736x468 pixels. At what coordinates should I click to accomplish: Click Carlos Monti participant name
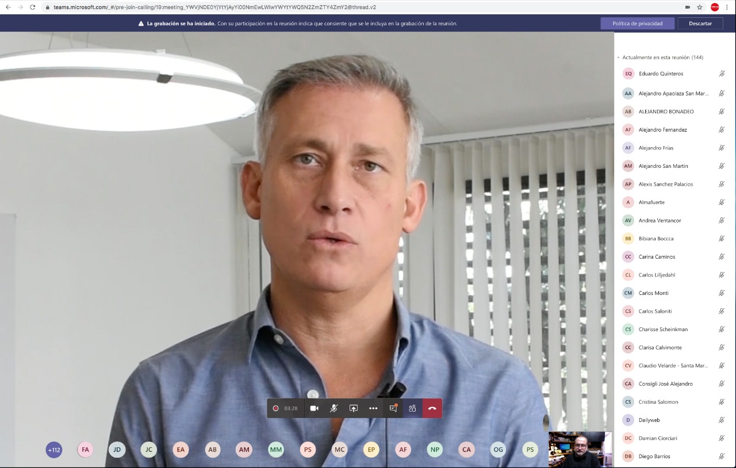(x=654, y=293)
